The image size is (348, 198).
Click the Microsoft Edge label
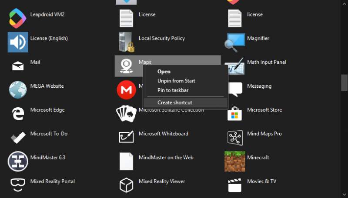(47, 110)
